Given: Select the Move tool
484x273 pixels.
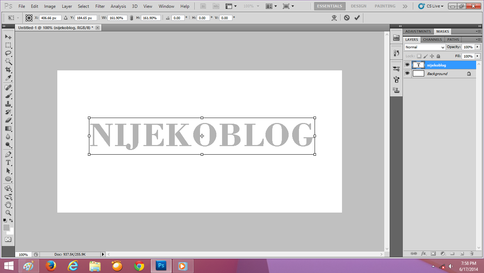Looking at the screenshot, I should (8, 37).
